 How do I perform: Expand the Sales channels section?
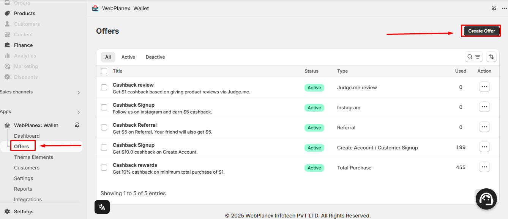coord(79,92)
